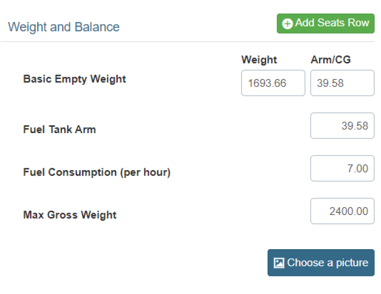Click the Arm/CG column header
The image size is (381, 294).
(331, 59)
